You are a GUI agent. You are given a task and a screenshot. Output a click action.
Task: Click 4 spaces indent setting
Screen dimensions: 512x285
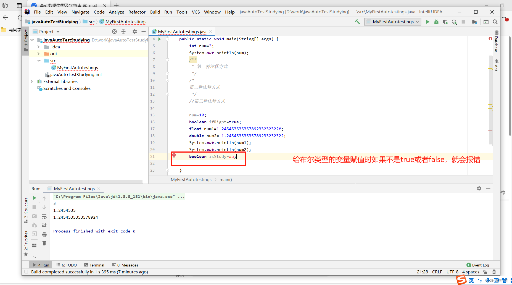(x=471, y=272)
